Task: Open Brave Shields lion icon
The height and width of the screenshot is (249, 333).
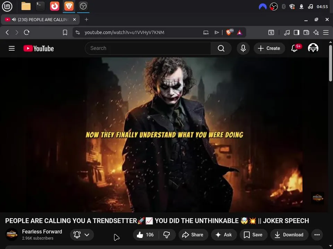Action: [229, 32]
